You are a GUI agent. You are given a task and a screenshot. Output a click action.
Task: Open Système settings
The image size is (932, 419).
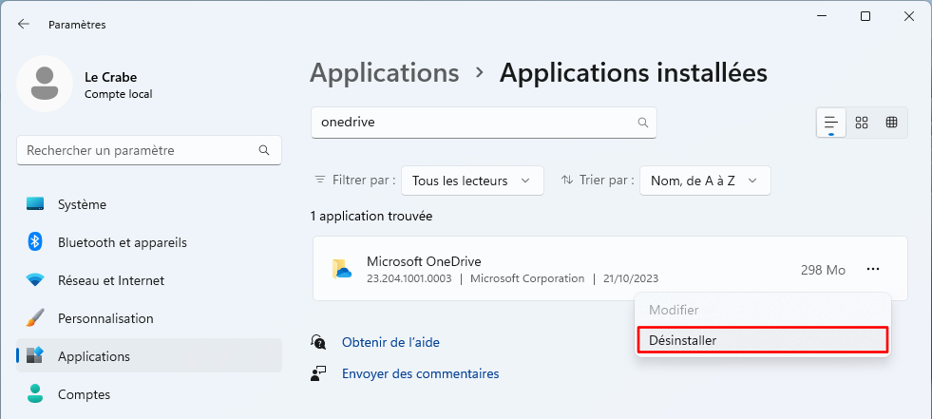[148, 204]
